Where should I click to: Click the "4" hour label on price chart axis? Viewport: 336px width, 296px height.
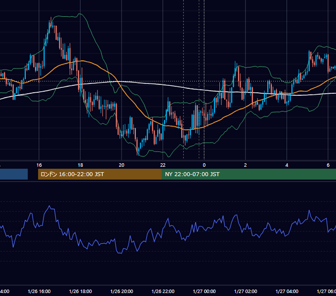[x=287, y=165]
